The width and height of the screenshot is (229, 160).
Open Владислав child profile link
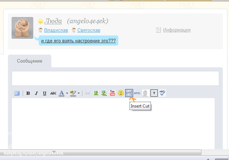(56, 30)
